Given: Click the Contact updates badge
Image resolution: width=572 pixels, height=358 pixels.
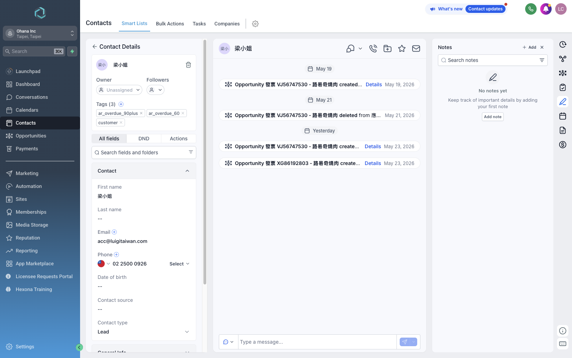Looking at the screenshot, I should pos(485,9).
